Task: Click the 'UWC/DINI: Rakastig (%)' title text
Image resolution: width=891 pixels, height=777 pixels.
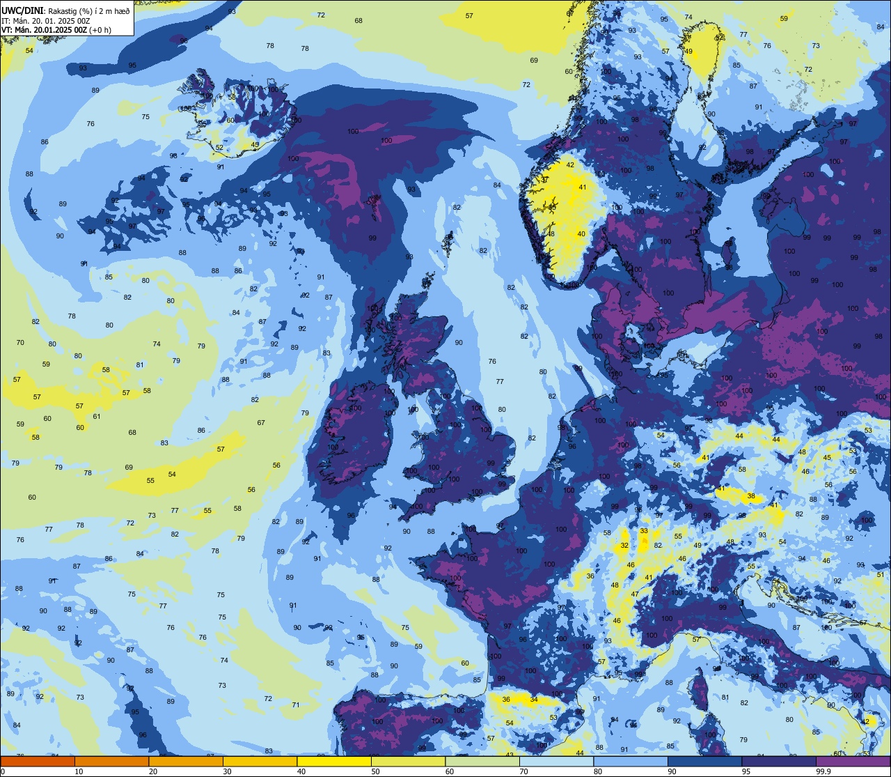Action: click(47, 10)
